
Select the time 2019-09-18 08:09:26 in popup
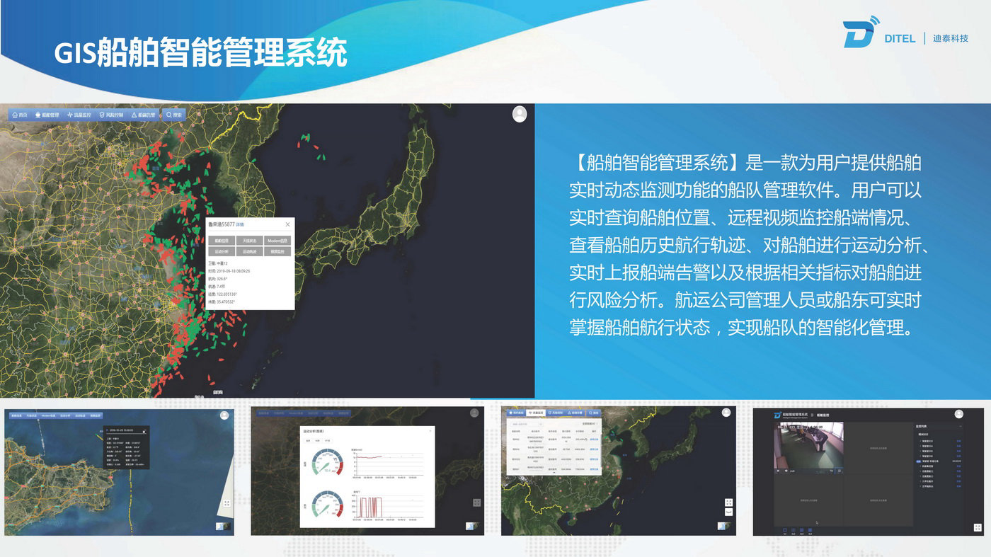pyautogui.click(x=233, y=271)
